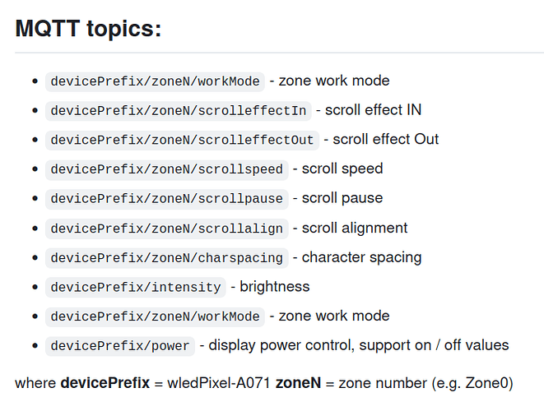
Task: Click the "wledPixel-A071" prefix value text
Action: 220,383
